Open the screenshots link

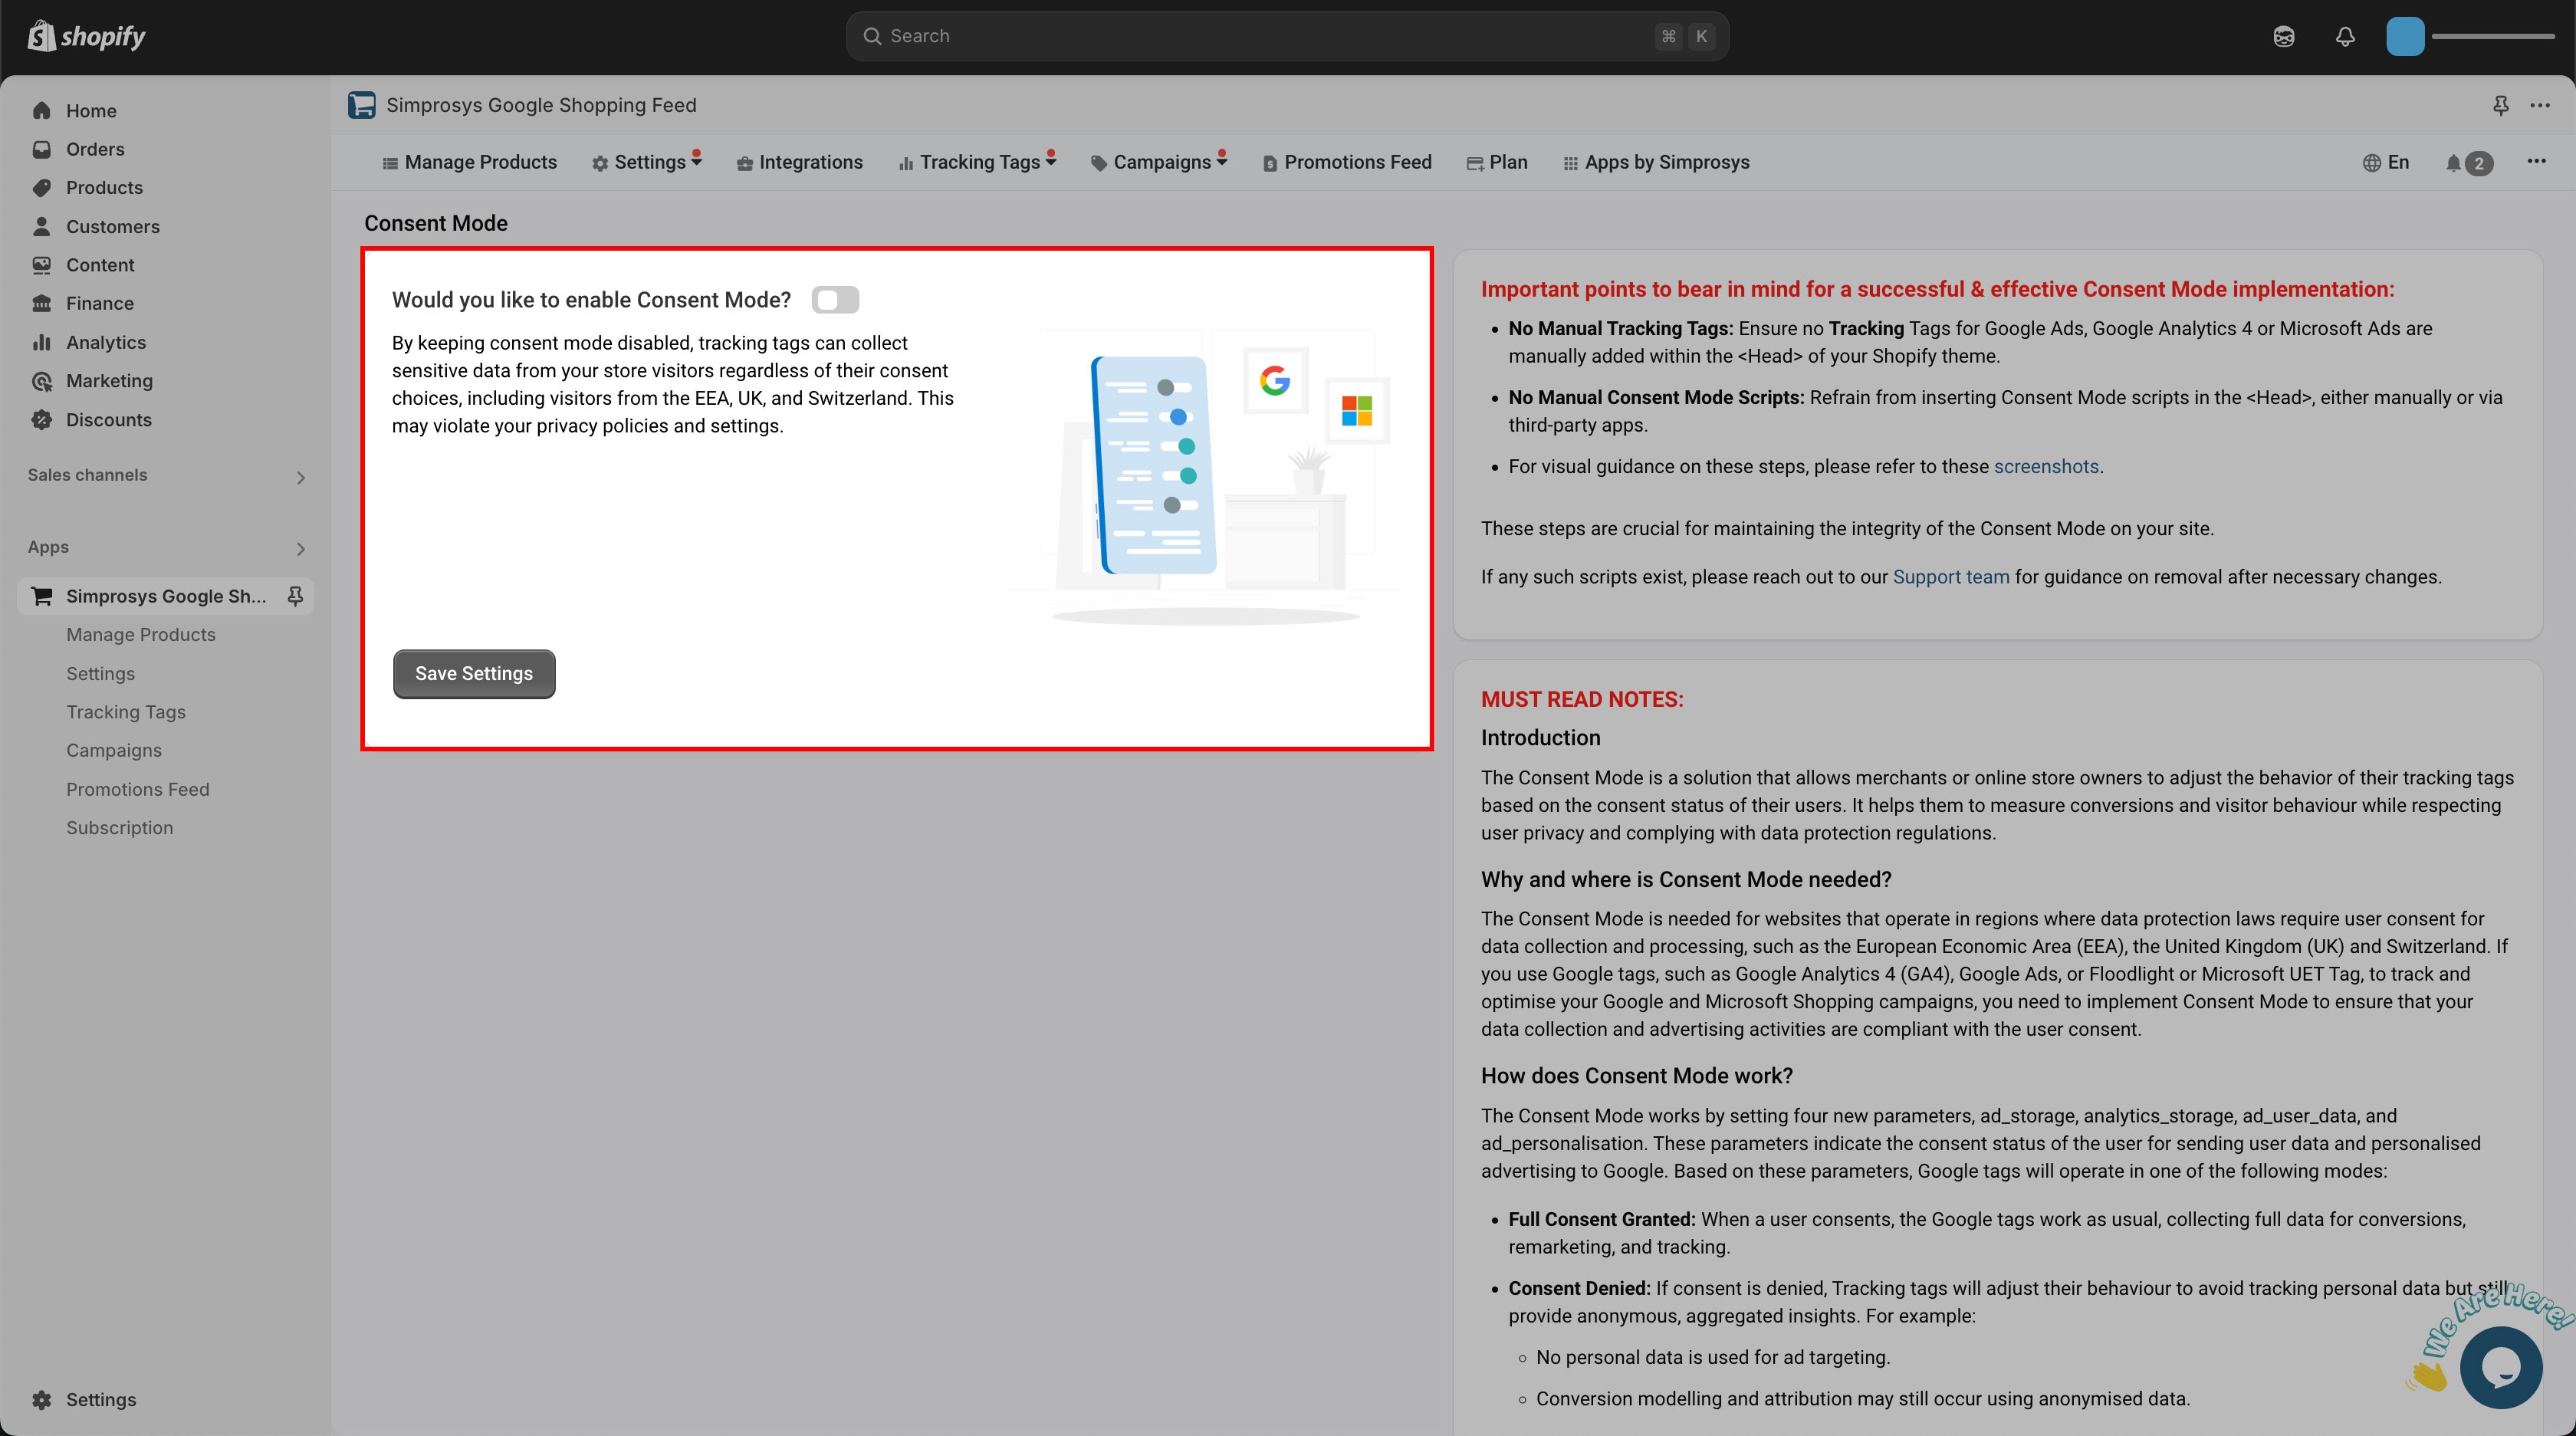[x=2046, y=466]
